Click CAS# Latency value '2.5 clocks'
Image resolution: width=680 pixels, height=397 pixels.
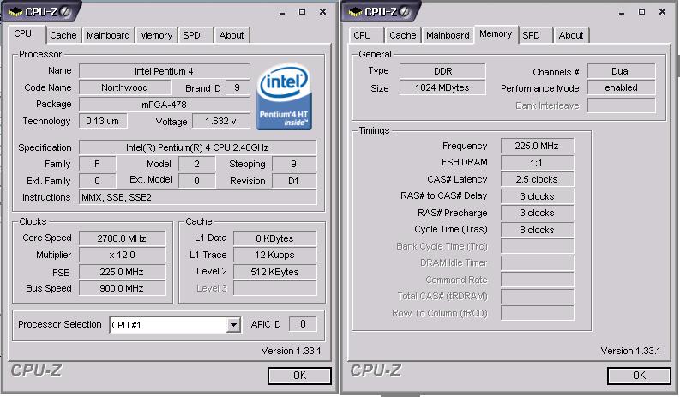pos(537,179)
